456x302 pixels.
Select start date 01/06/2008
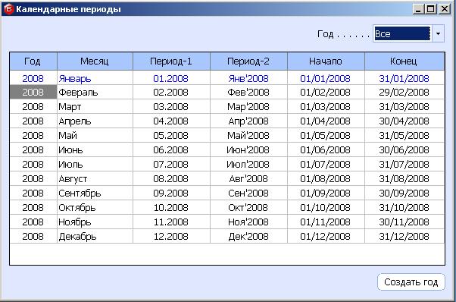[326, 149]
